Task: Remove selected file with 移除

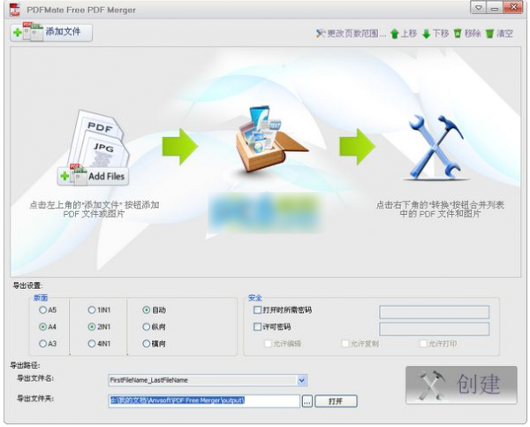Action: click(467, 34)
